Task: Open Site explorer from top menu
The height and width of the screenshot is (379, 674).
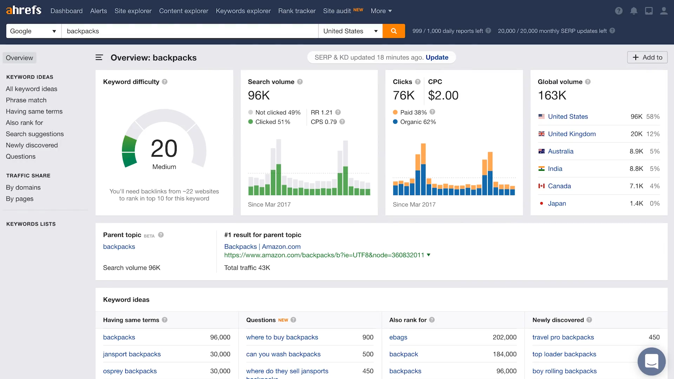Action: point(133,11)
